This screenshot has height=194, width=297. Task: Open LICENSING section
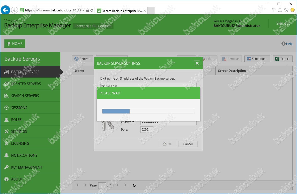point(30,144)
